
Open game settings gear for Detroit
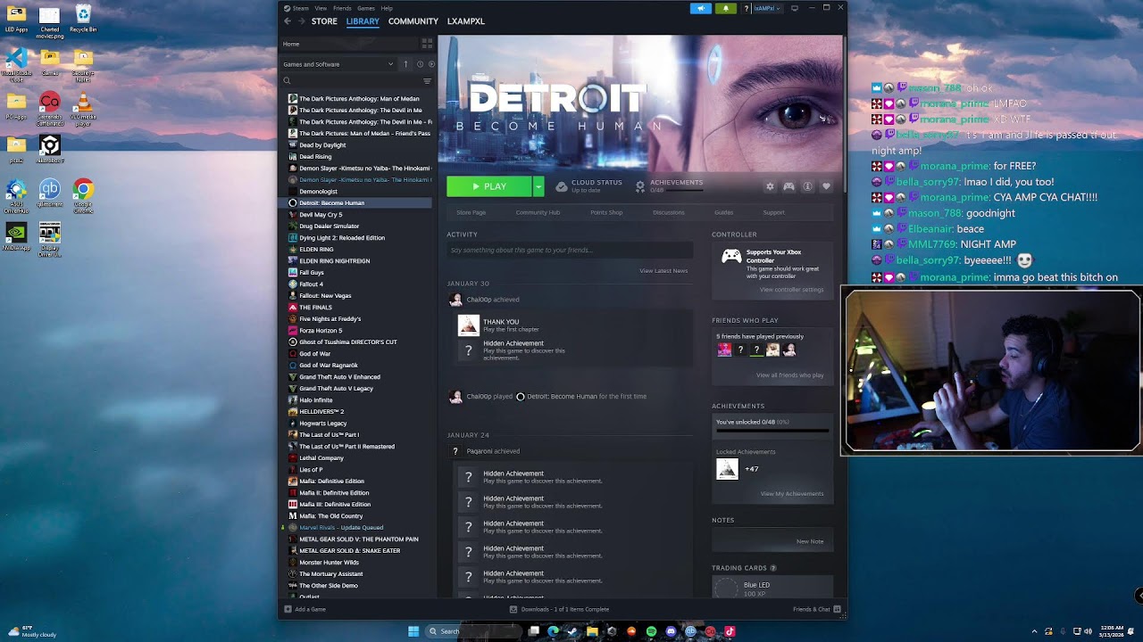click(770, 186)
